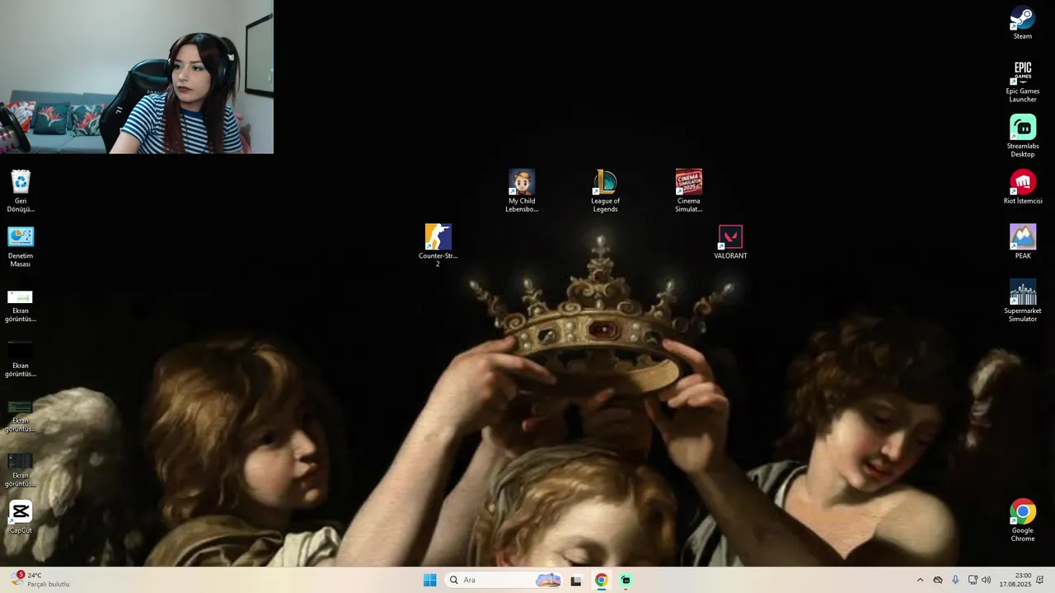Viewport: 1055px width, 593px height.
Task: Open the notification center bell icon
Action: pyautogui.click(x=1040, y=580)
